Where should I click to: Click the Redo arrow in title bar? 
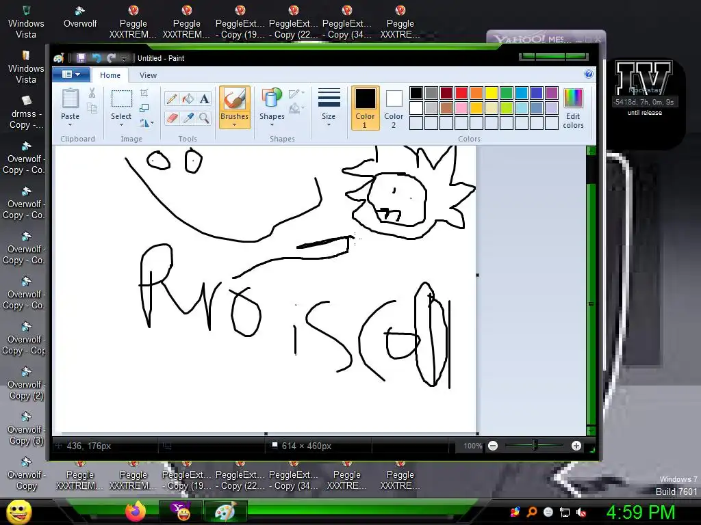[112, 58]
